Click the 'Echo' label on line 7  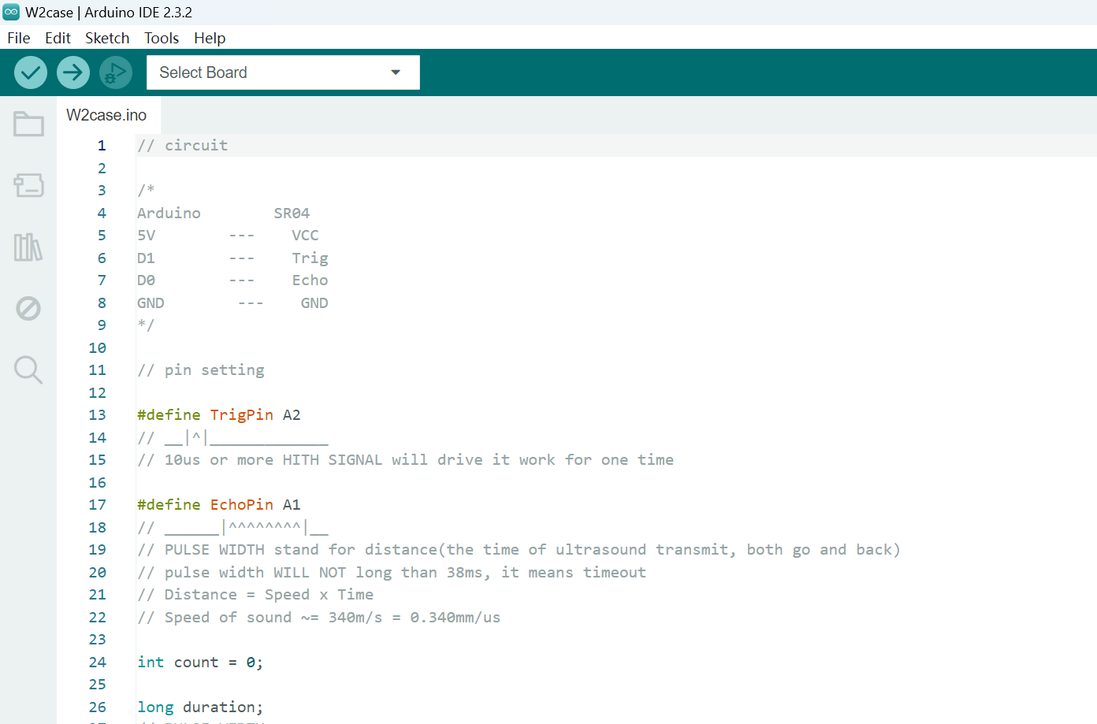tap(310, 280)
